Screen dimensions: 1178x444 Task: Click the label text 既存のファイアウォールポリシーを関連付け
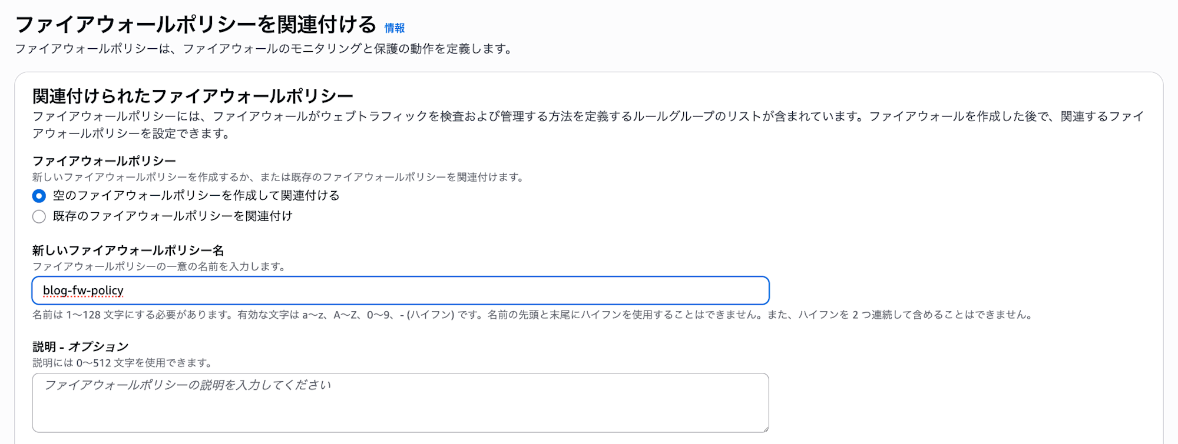[x=173, y=216]
